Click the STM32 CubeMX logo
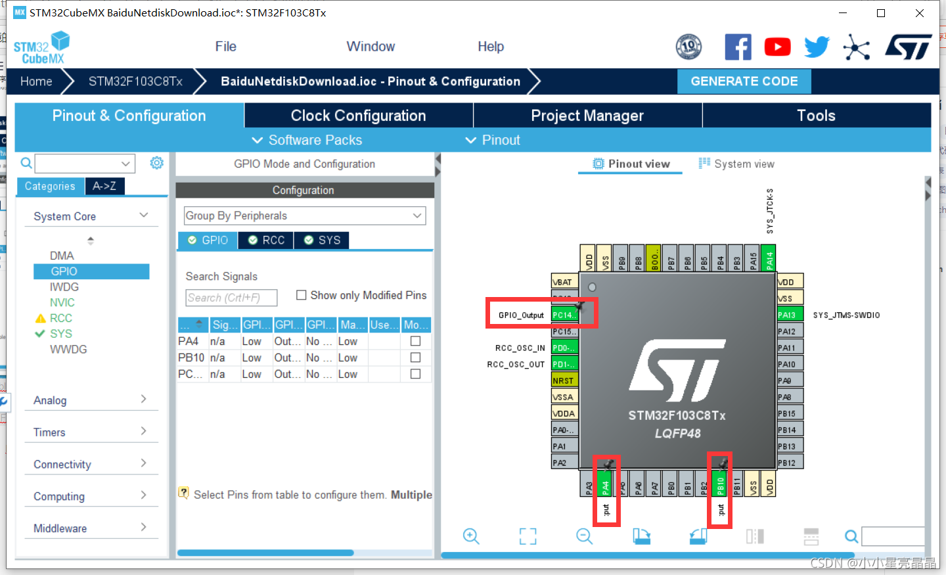The width and height of the screenshot is (946, 575). click(41, 47)
